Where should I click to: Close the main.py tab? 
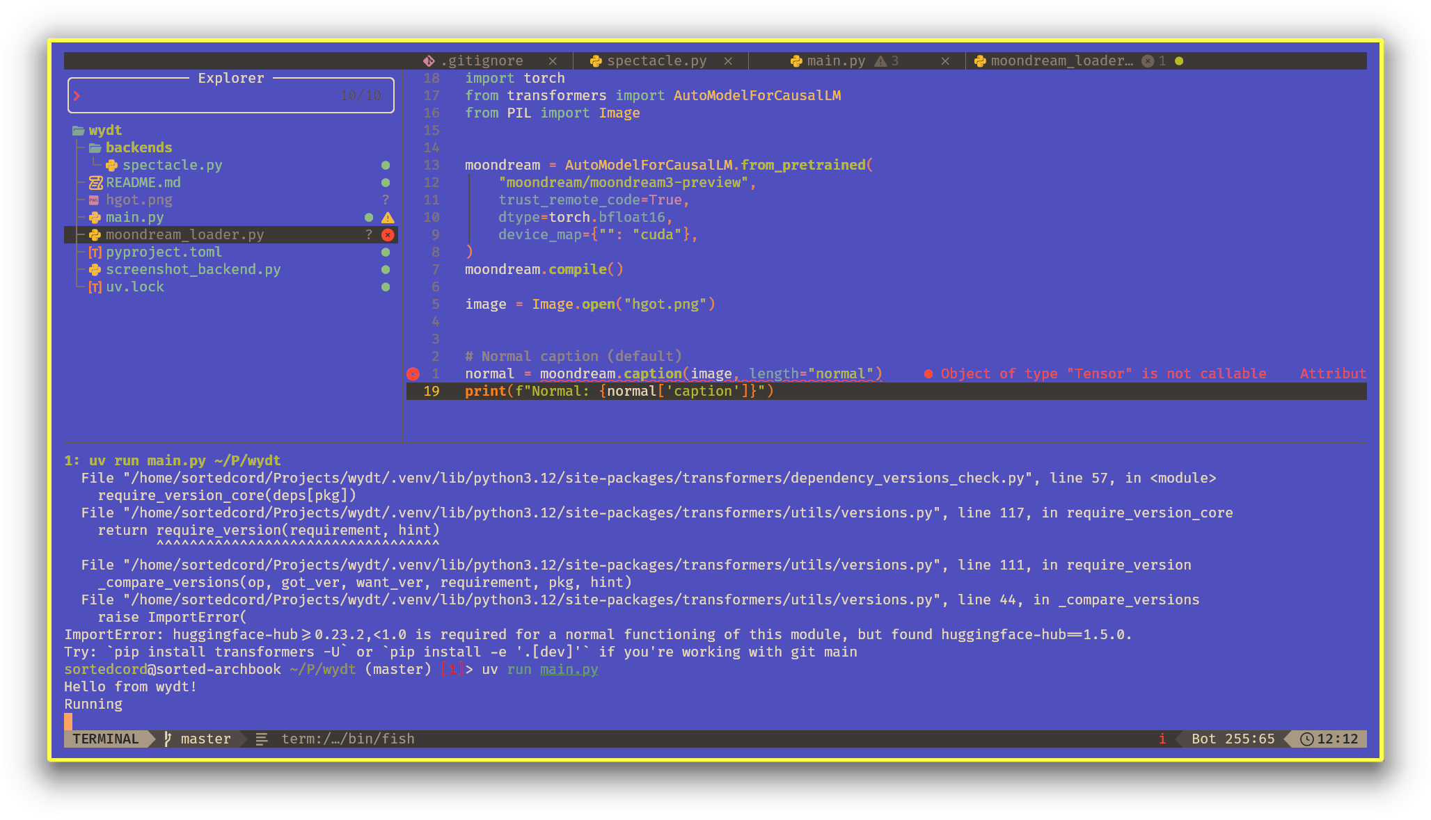tap(945, 61)
